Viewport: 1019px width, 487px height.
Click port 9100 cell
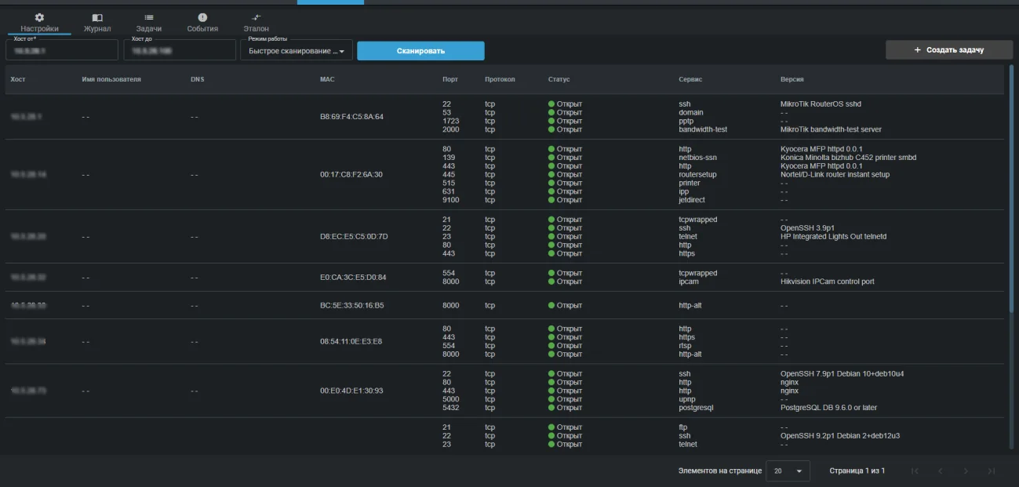(x=451, y=200)
